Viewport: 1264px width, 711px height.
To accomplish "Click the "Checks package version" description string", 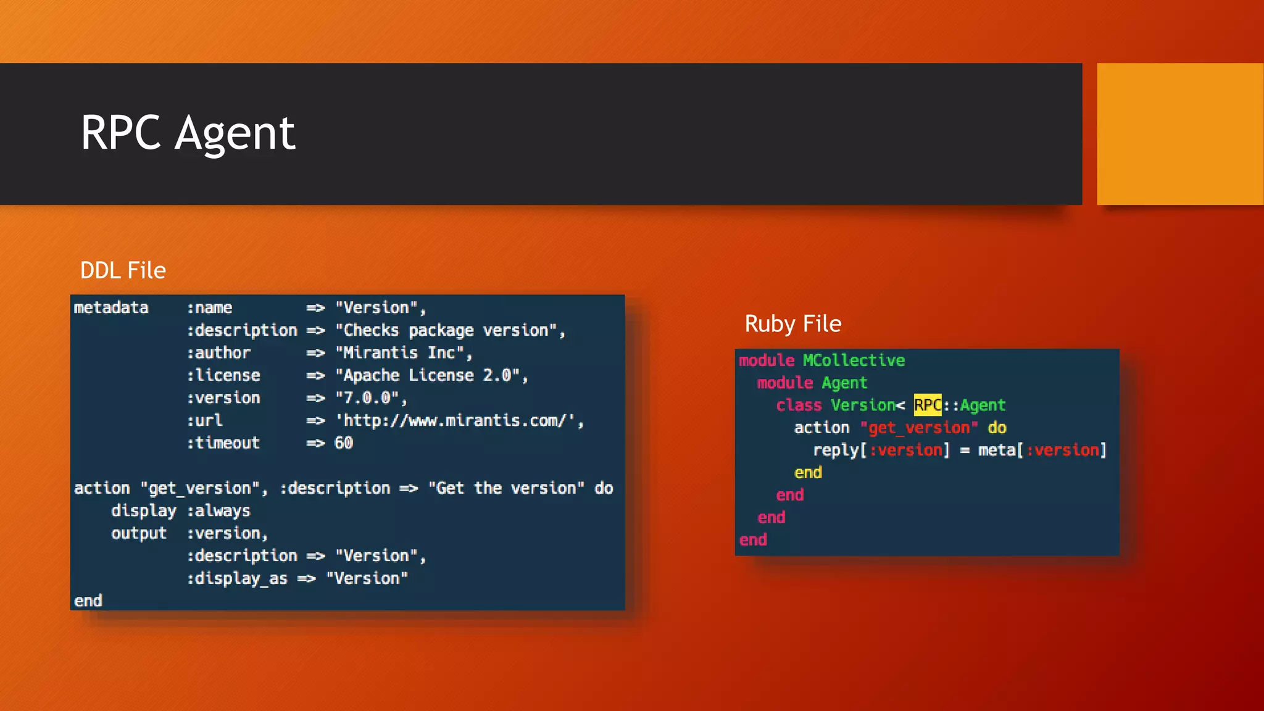I will click(x=446, y=330).
